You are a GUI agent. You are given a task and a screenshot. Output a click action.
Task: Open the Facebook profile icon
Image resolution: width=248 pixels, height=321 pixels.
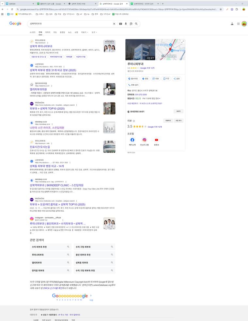(x=132, y=140)
